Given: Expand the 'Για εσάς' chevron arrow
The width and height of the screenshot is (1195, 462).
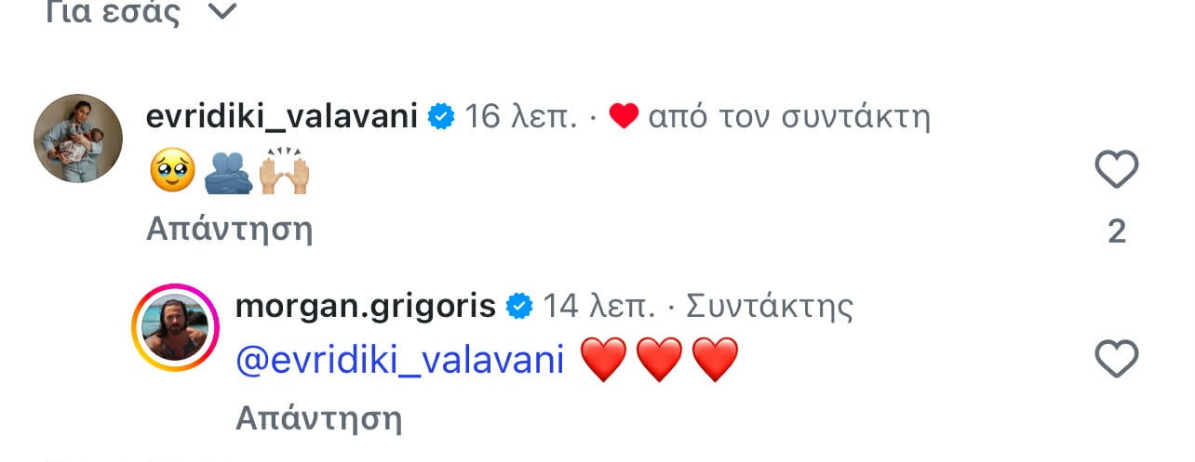Looking at the screenshot, I should [221, 12].
